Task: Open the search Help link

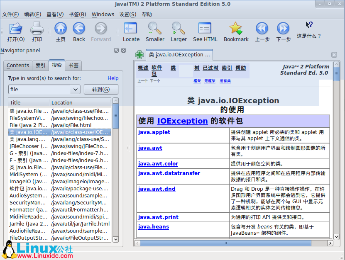Action: (113, 78)
